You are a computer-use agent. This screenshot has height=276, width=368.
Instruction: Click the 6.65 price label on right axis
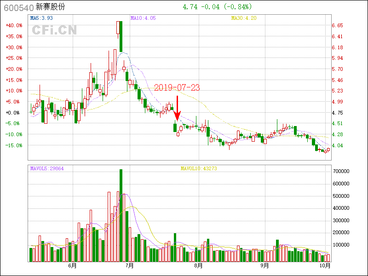coord(337,25)
